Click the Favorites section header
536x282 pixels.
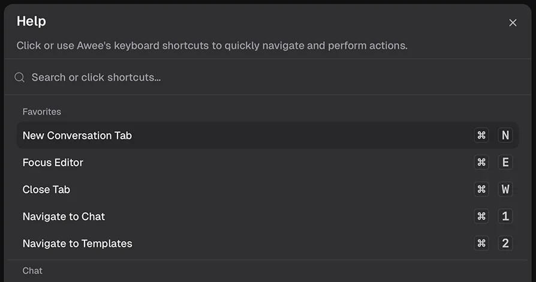point(42,112)
